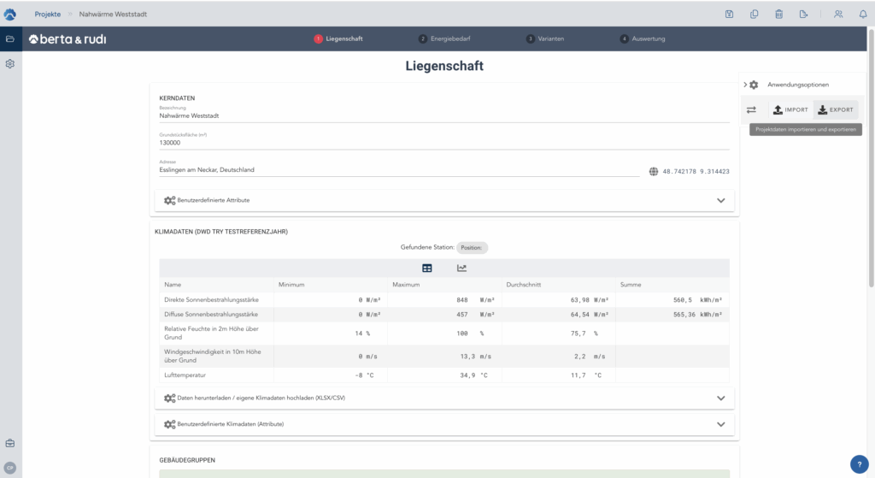Go to step 1 Liegenschaft
Screen dimensions: 875x478
pos(338,38)
